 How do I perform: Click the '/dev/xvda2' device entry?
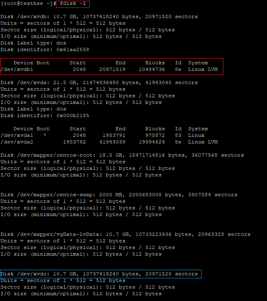(x=17, y=142)
